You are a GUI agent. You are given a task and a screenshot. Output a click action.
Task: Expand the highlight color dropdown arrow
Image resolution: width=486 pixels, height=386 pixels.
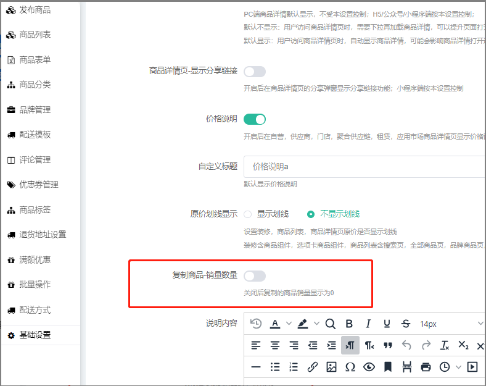click(x=316, y=324)
